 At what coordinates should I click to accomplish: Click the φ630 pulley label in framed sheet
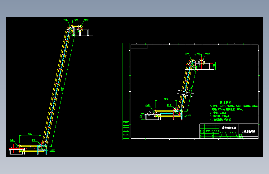[x=169, y=105]
